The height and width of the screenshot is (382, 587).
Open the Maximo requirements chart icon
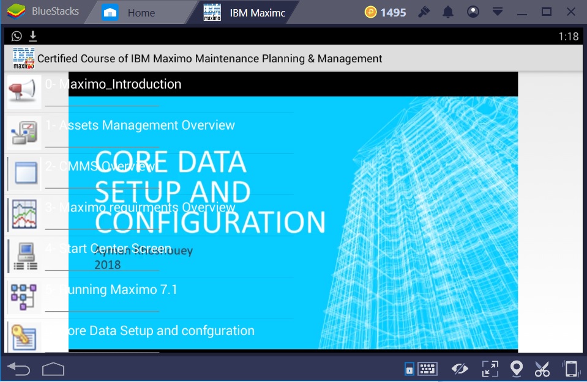pyautogui.click(x=24, y=215)
